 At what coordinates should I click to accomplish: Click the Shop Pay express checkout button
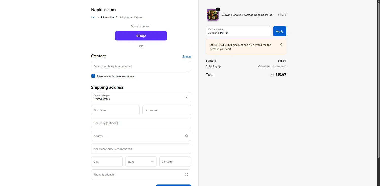[141, 36]
